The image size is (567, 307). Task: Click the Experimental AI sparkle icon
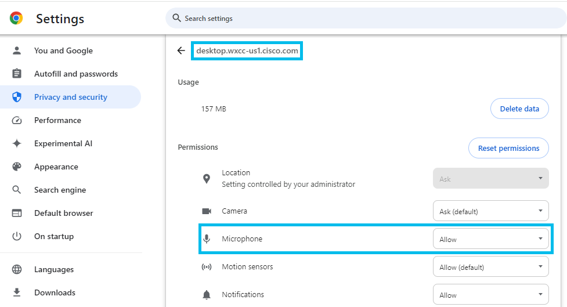17,143
